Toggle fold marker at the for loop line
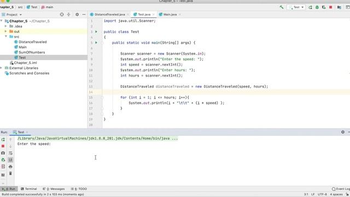 click(x=102, y=97)
